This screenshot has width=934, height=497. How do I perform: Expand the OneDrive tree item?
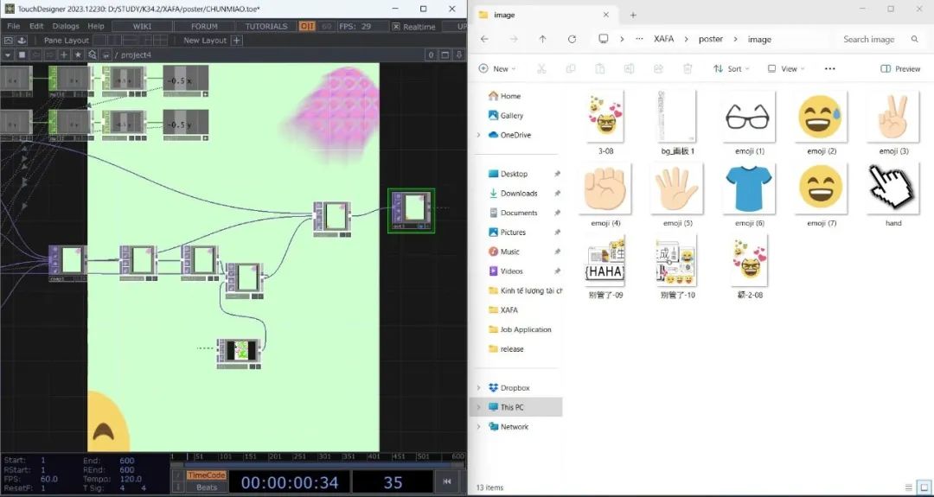(x=478, y=135)
